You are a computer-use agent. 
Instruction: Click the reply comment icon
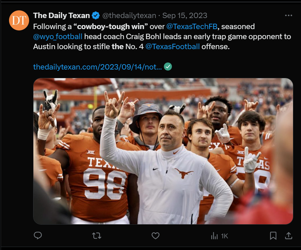coord(38,235)
